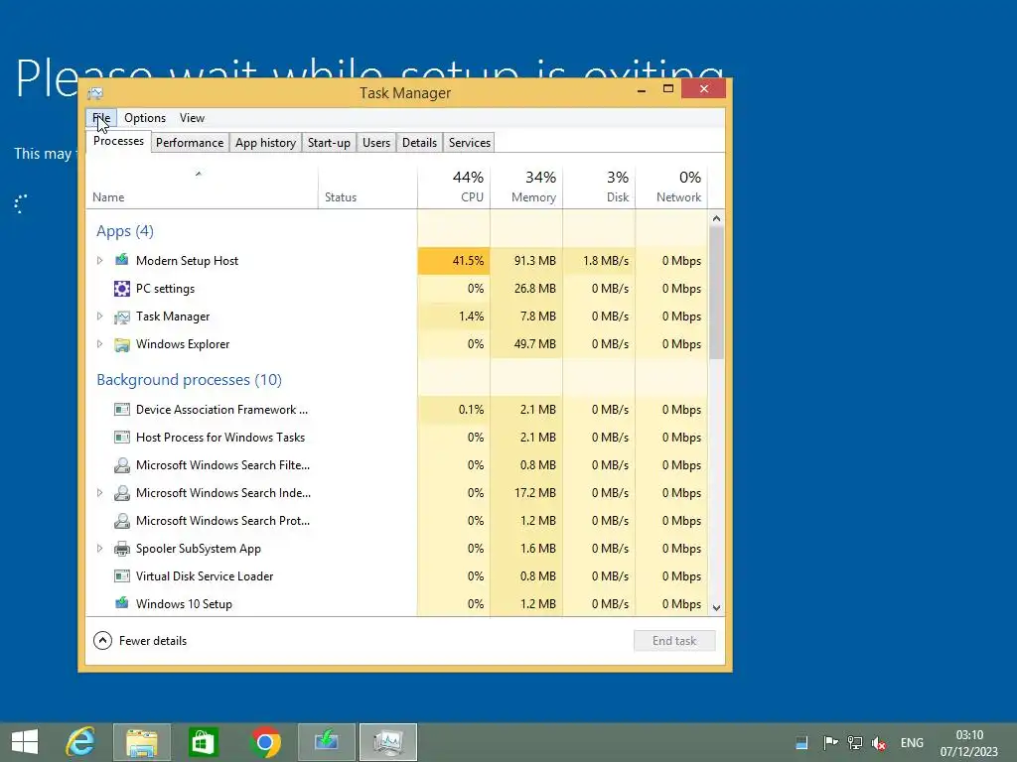
Task: Click the 1.8 MB/s disk cell
Action: (599, 261)
